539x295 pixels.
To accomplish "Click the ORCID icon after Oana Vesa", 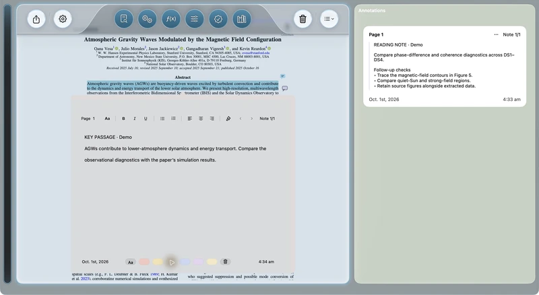I will click(x=117, y=48).
